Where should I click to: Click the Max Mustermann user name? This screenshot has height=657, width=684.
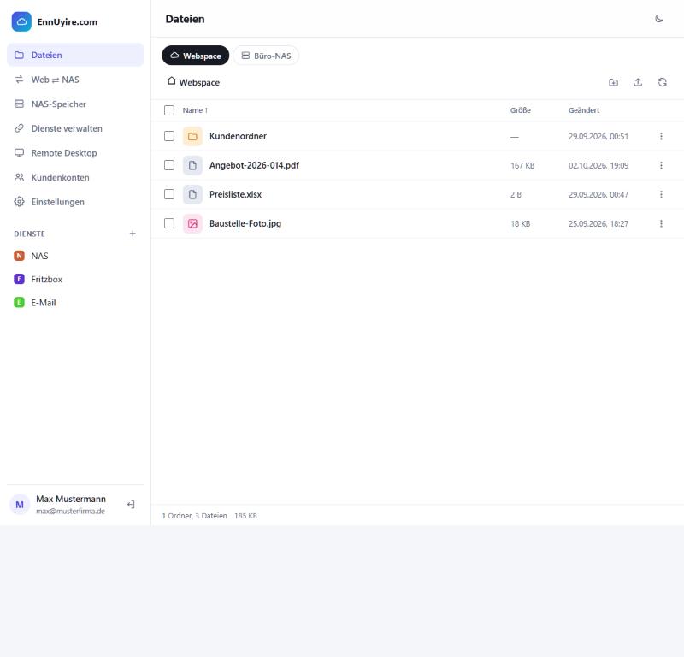[71, 499]
